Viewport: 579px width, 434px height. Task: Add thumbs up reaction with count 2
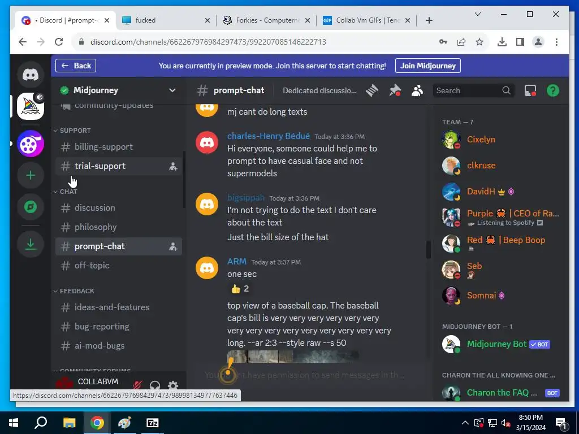pos(240,289)
